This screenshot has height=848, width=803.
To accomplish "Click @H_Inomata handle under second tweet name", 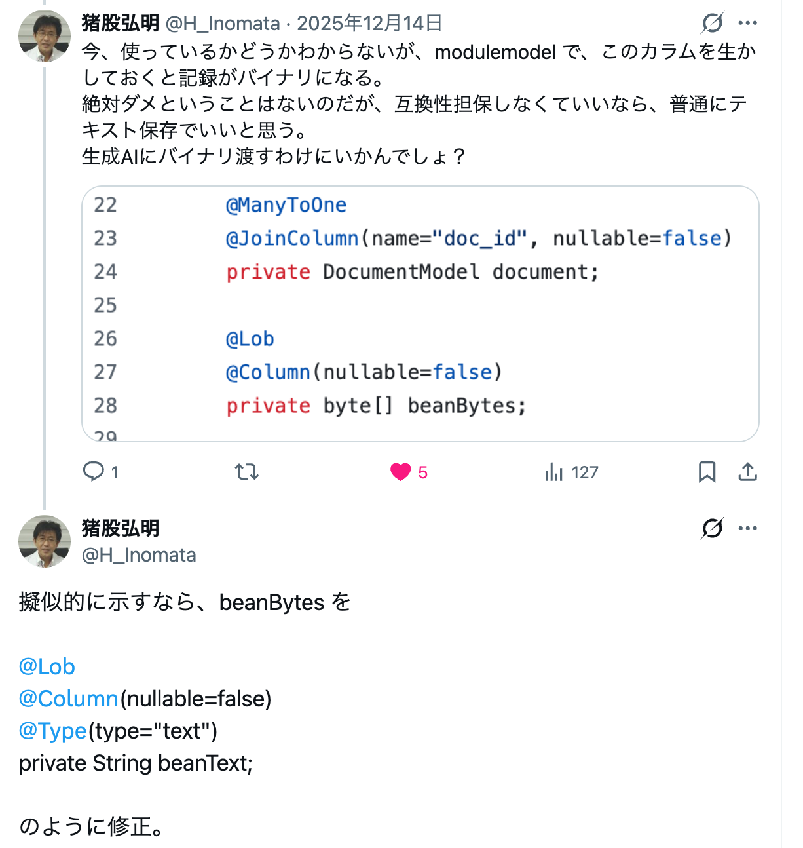I will 139,555.
